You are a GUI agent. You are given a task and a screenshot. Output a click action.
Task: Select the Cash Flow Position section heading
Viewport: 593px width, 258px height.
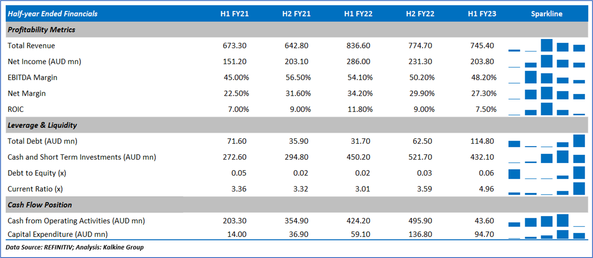coord(40,205)
